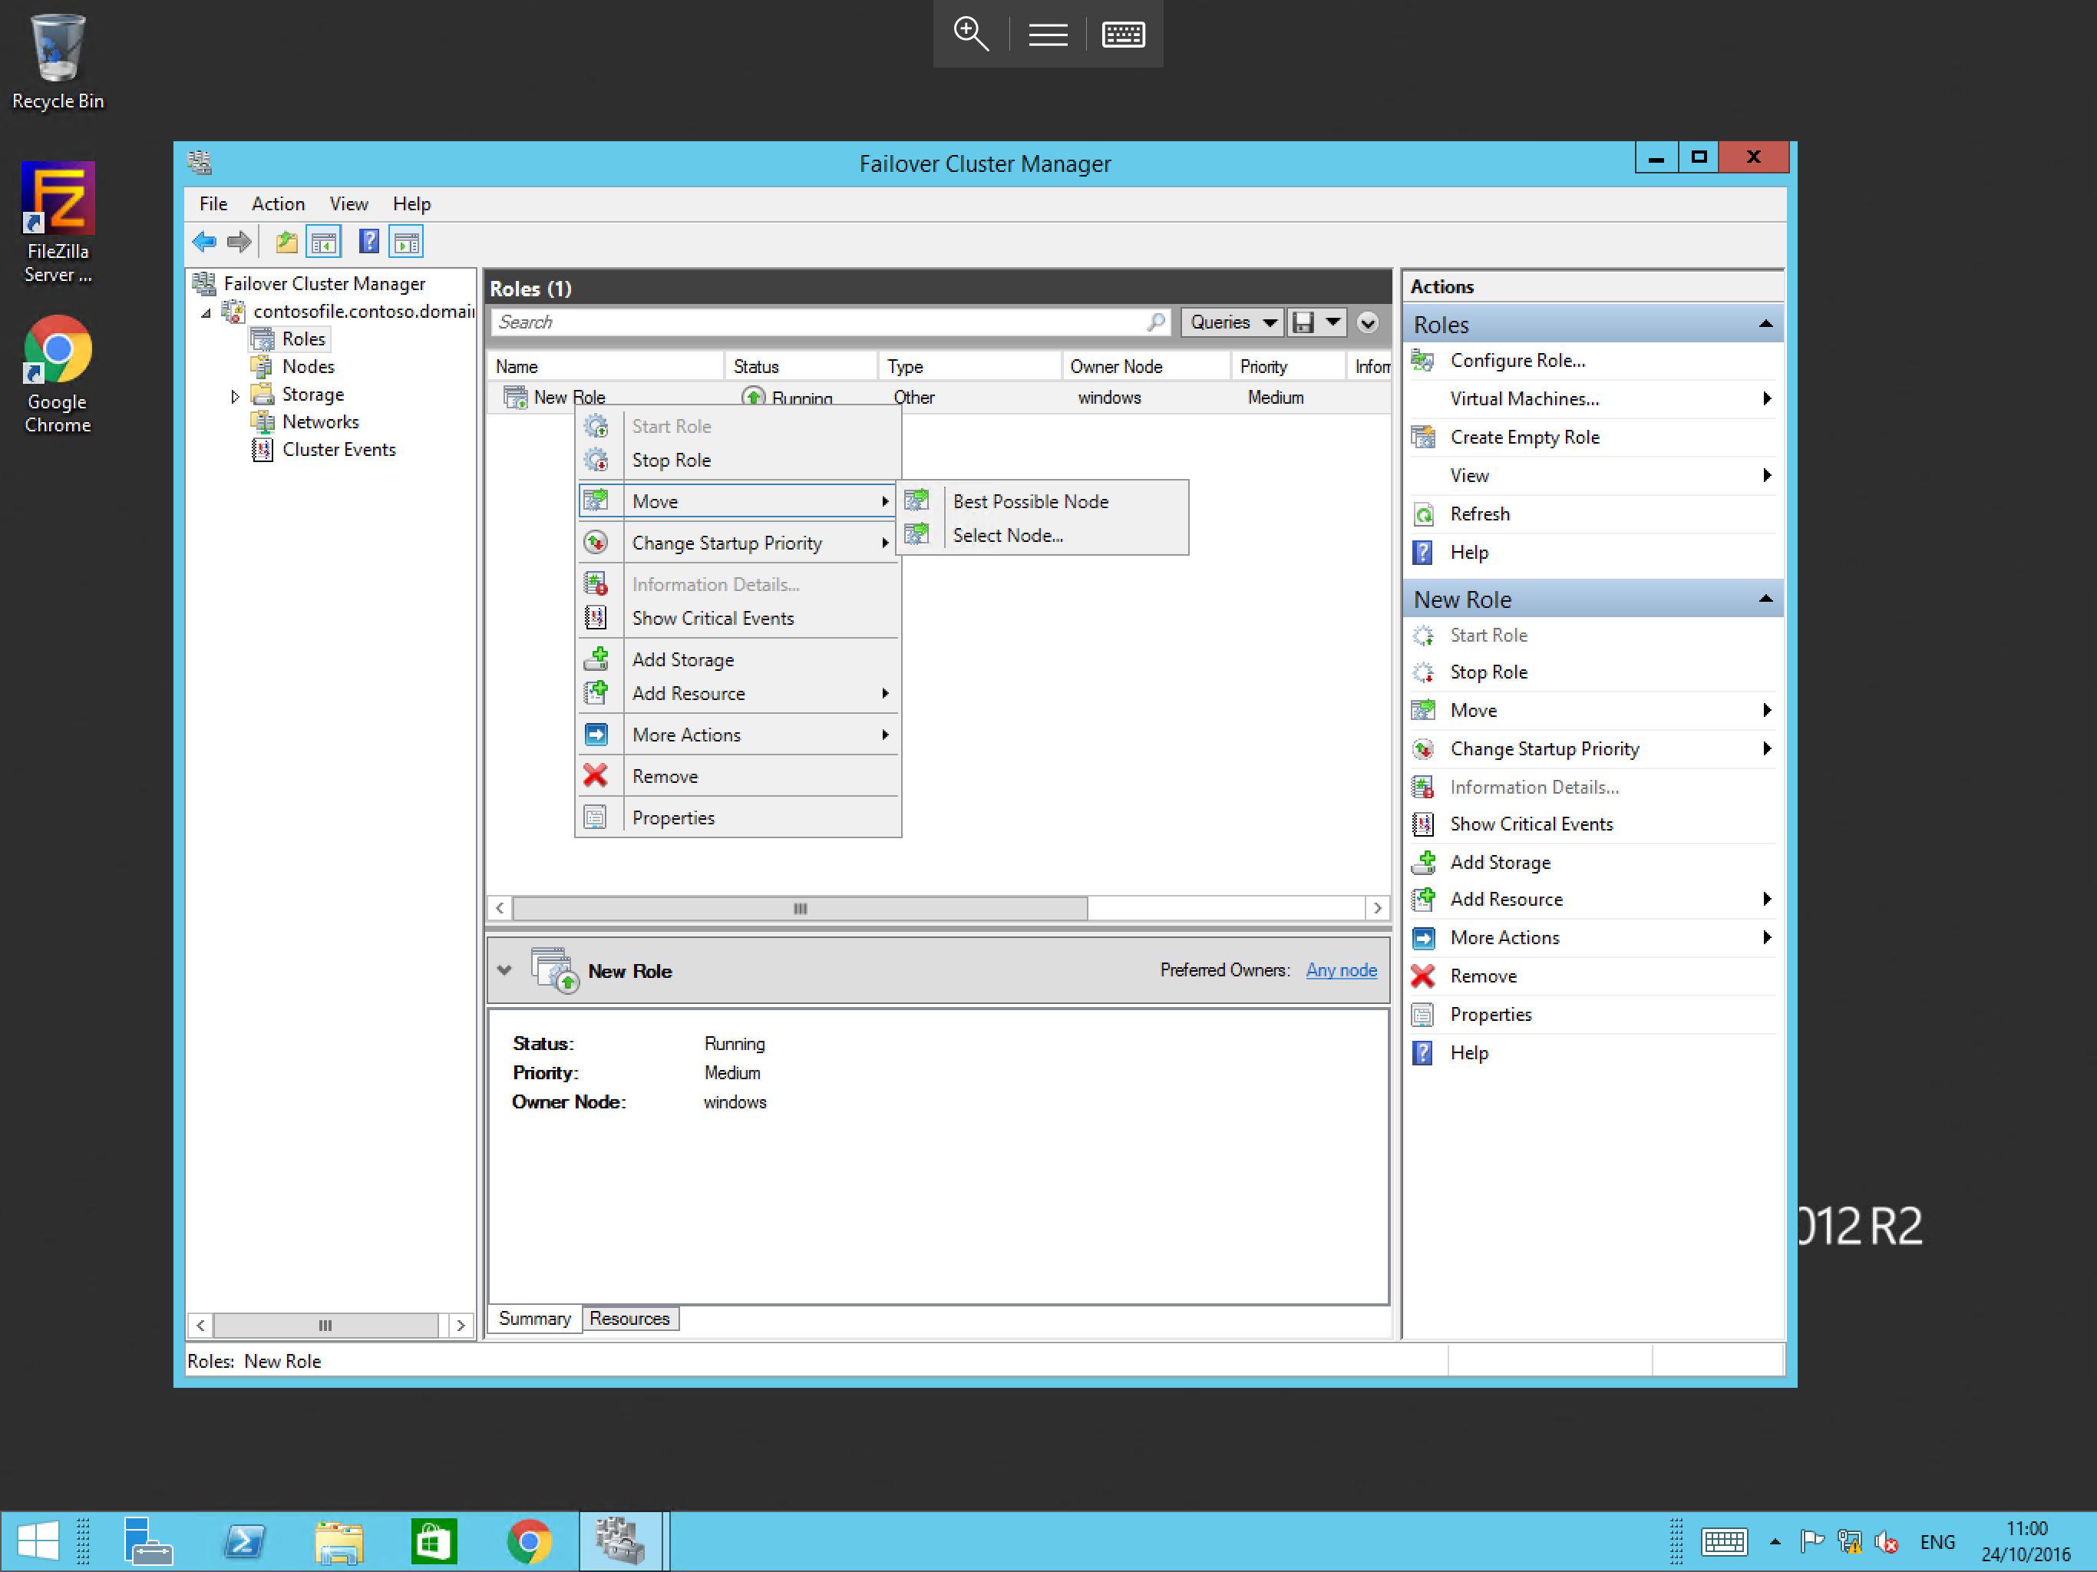Viewport: 2097px width, 1572px height.
Task: Select Properties from the context menu
Action: point(672,816)
